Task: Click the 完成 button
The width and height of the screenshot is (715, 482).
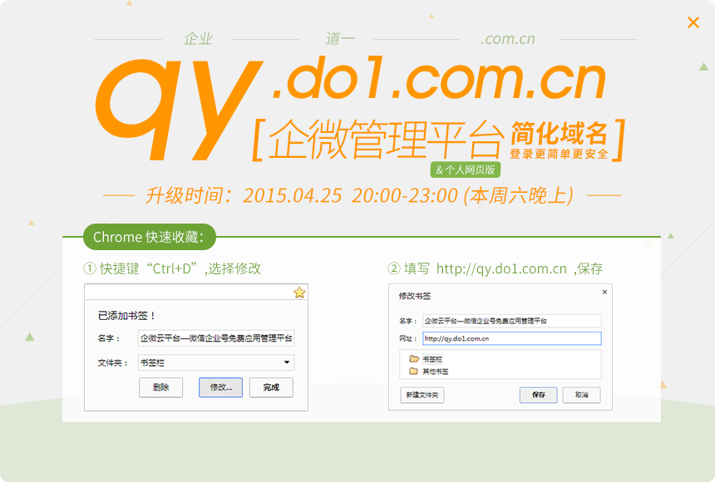Action: coord(271,387)
